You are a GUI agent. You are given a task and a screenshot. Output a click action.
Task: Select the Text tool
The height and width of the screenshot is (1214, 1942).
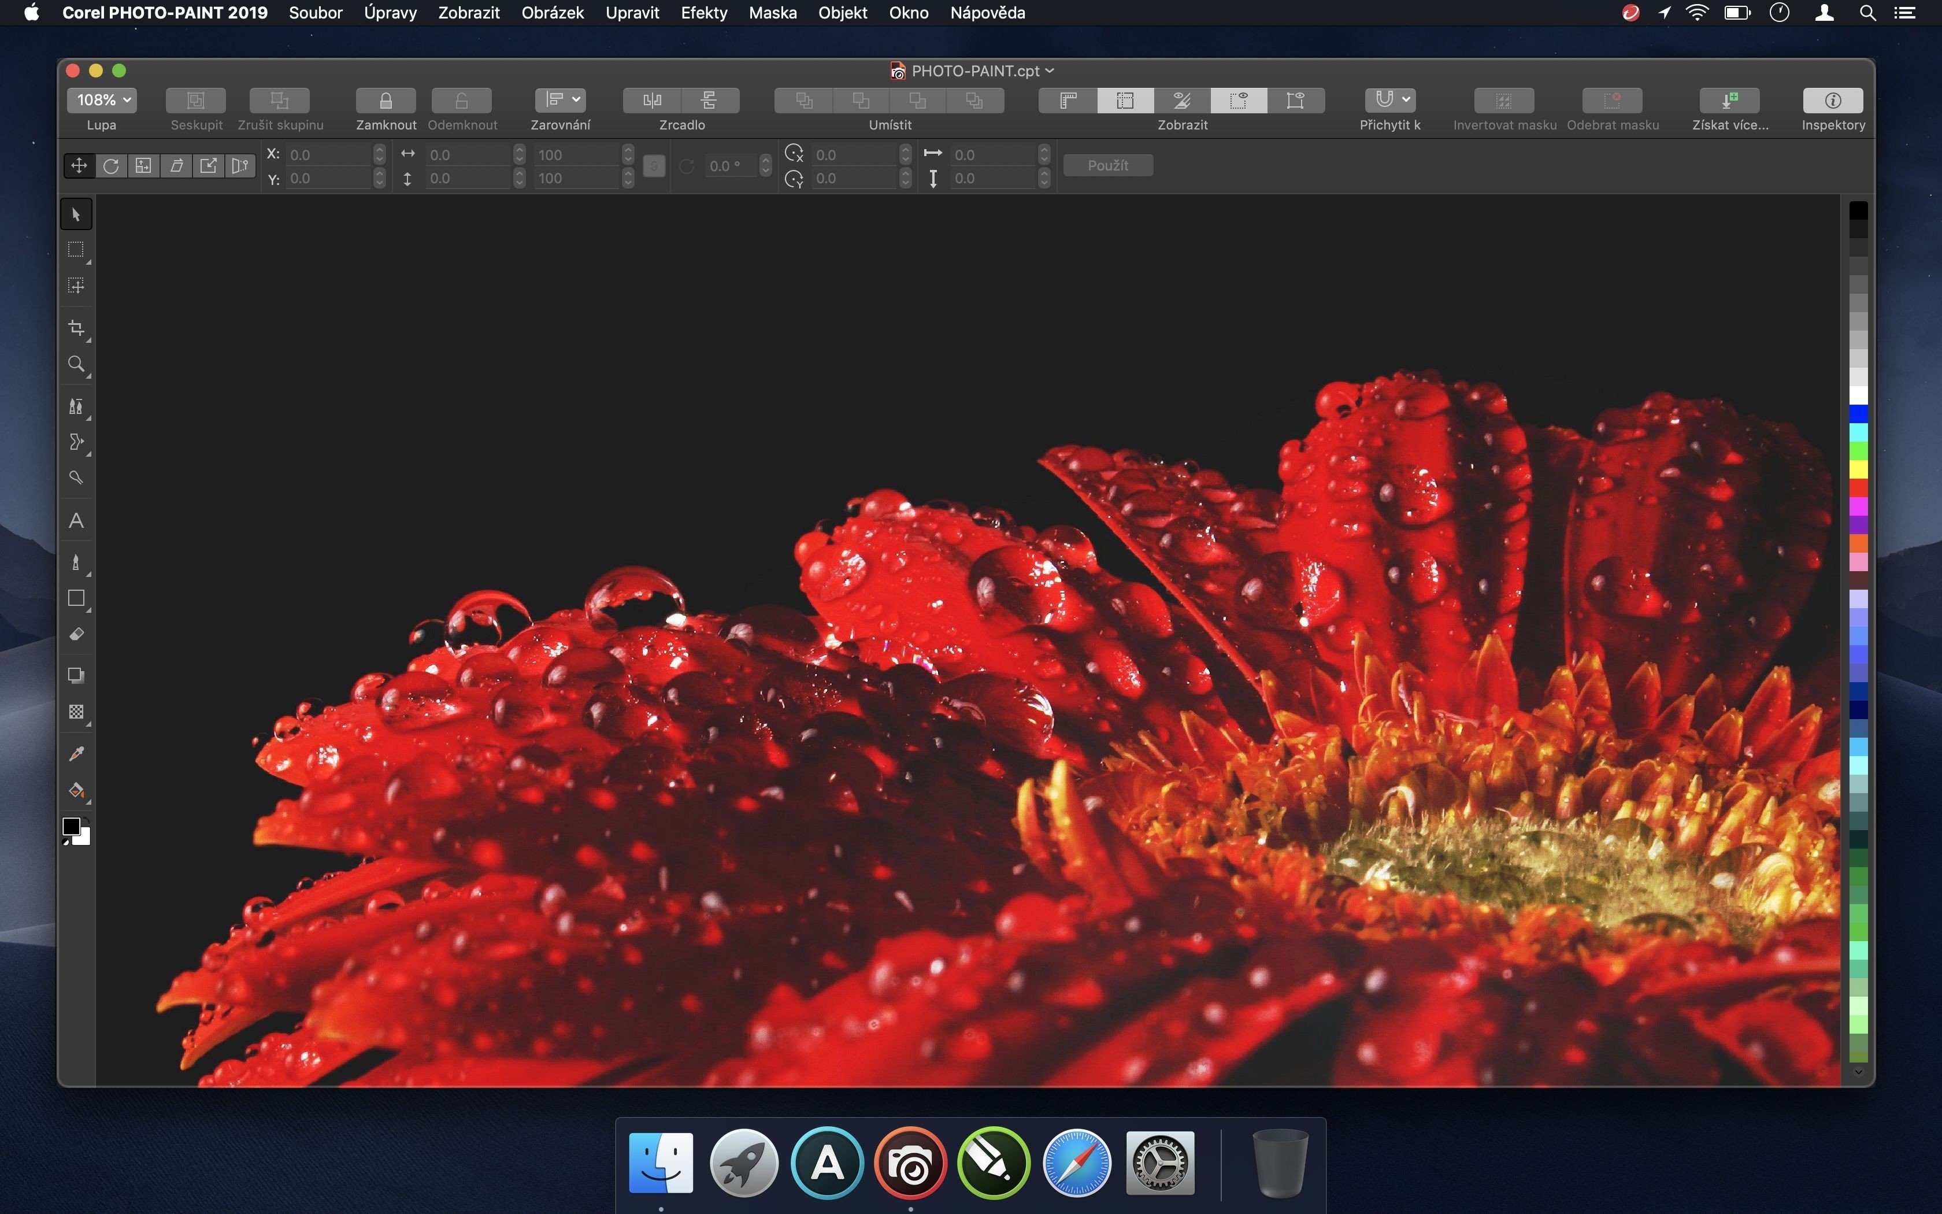tap(76, 521)
